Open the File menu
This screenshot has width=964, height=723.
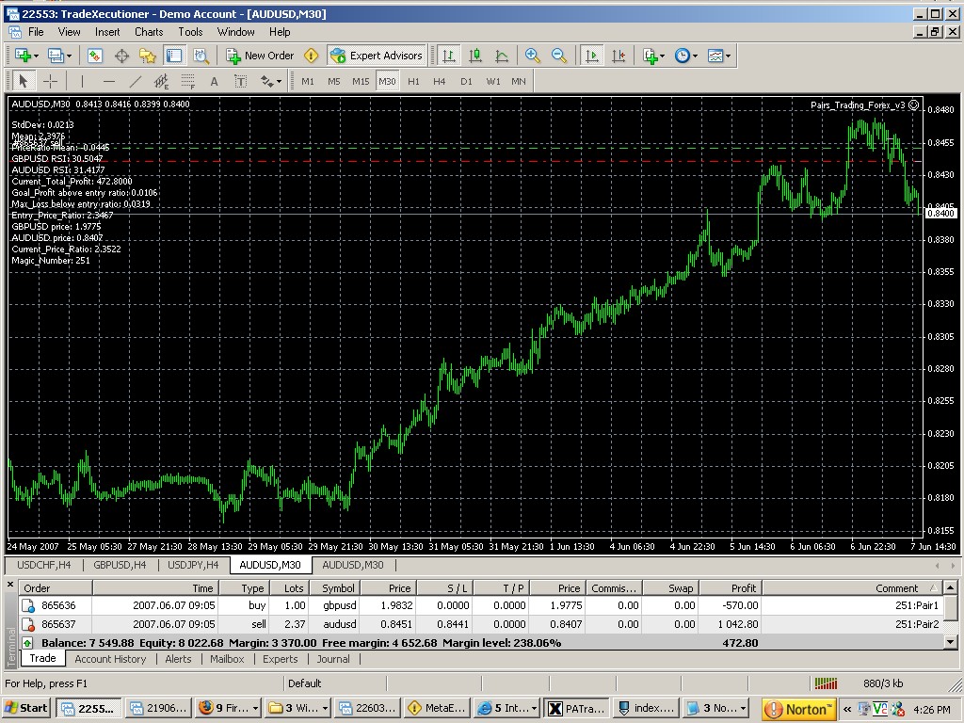click(x=36, y=32)
